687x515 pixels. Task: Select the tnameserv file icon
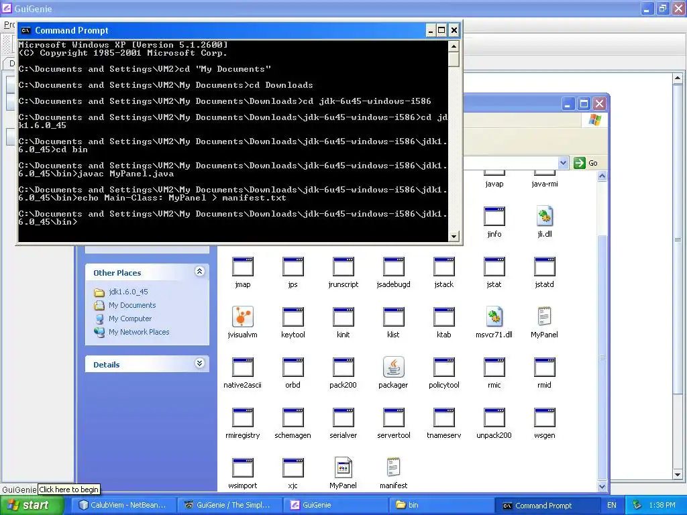[x=444, y=418]
